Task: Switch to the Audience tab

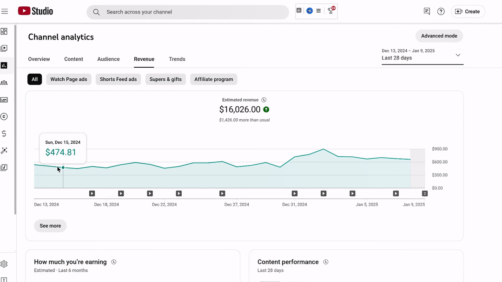Action: (x=108, y=59)
